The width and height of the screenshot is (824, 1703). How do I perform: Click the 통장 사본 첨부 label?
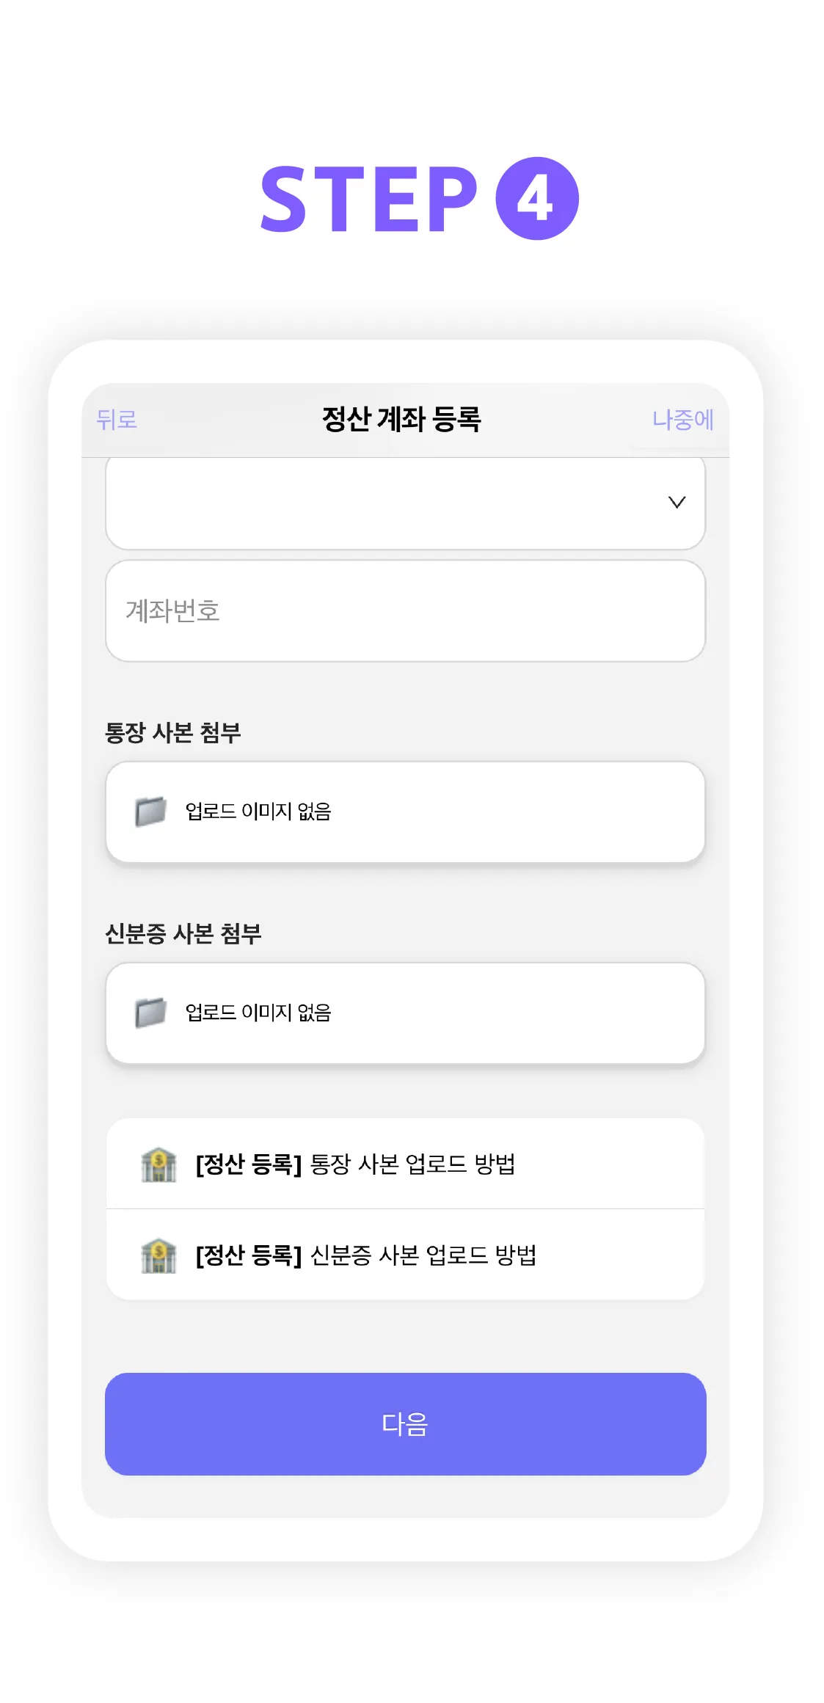[173, 732]
